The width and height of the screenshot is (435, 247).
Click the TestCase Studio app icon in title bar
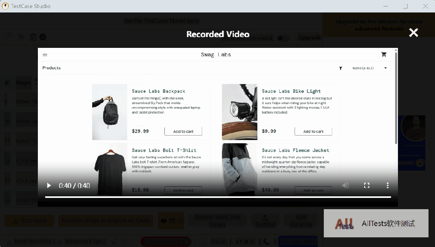pos(5,6)
